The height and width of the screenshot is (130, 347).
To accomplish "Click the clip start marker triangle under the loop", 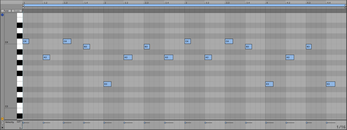I will 24,7.
